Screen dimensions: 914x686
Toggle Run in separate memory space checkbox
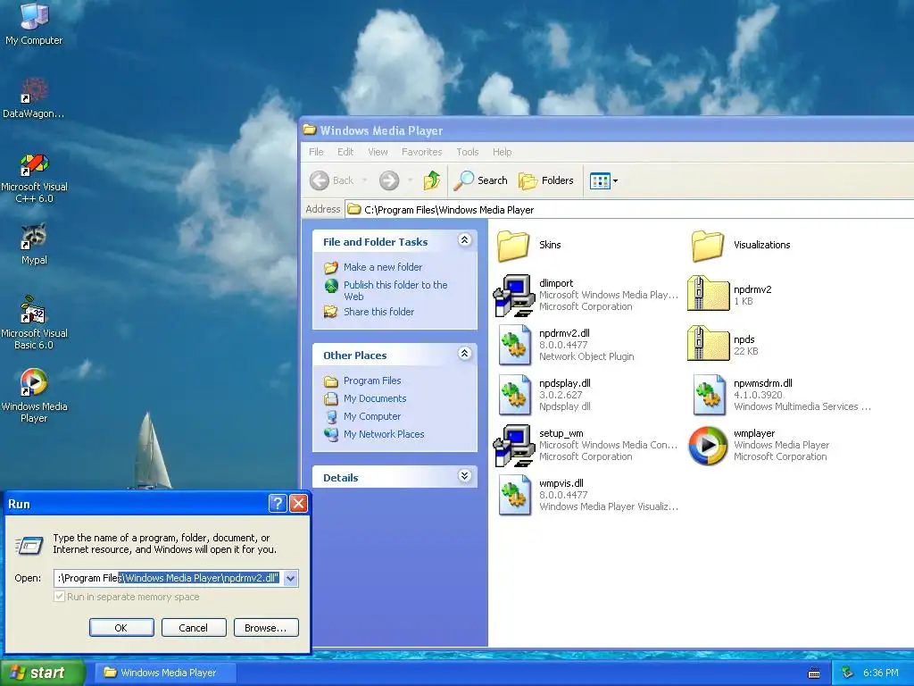click(59, 597)
